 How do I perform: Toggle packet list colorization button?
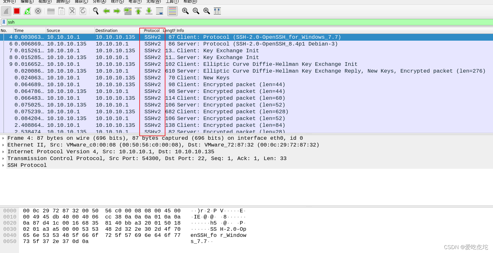(x=173, y=11)
